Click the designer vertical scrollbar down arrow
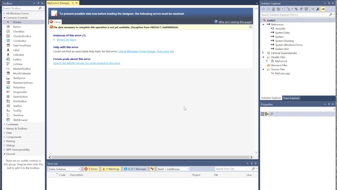 pos(256,152)
